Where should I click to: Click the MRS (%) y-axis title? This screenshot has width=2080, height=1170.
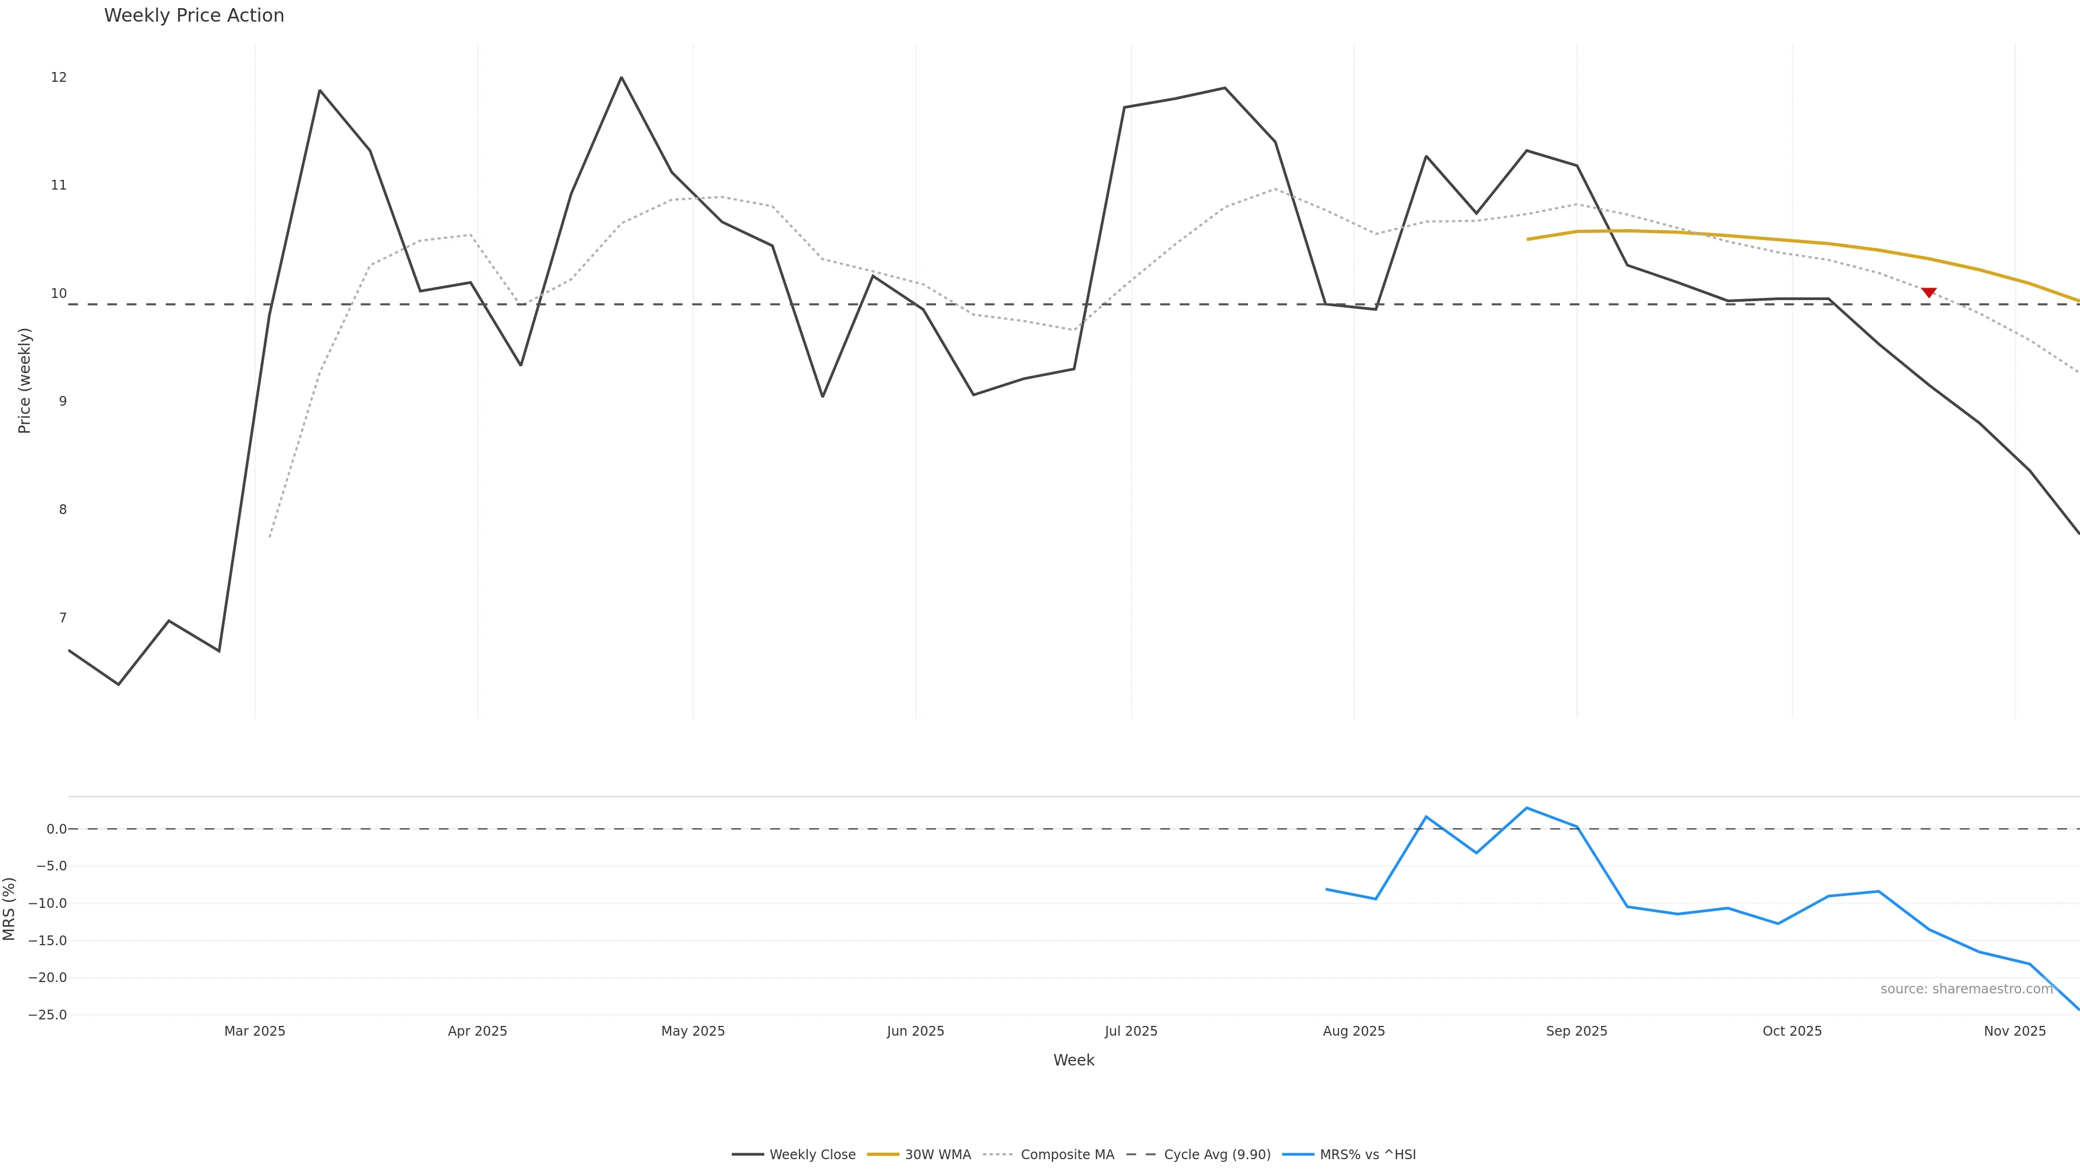(x=10, y=908)
